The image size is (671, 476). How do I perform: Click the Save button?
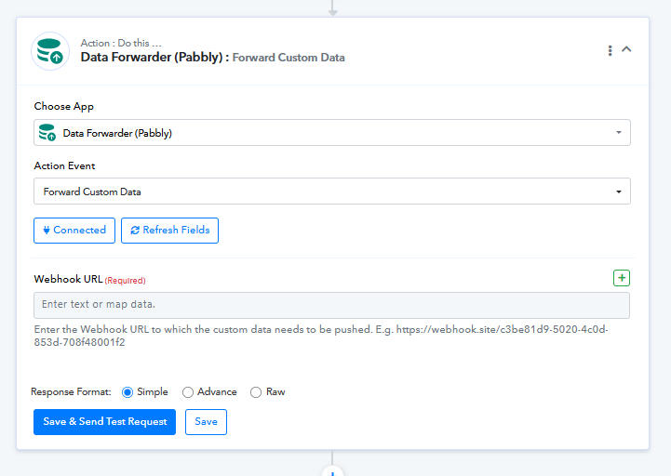(206, 422)
